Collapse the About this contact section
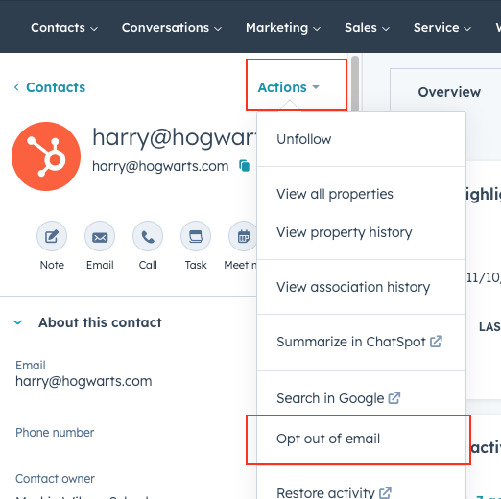Image resolution: width=501 pixels, height=499 pixels. pyautogui.click(x=18, y=322)
